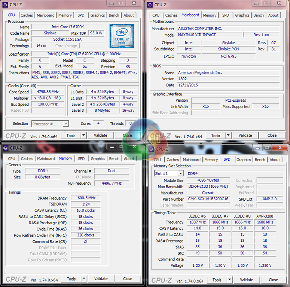Click Close button in the SPD window
Image resolution: width=290 pixels, height=287 pixels.
[x=274, y=280]
